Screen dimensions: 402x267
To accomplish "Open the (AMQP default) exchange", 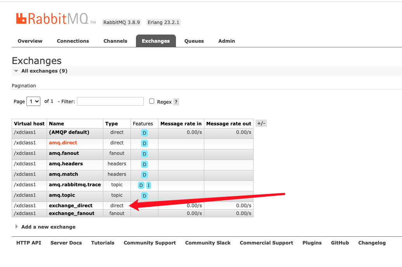I will [69, 132].
